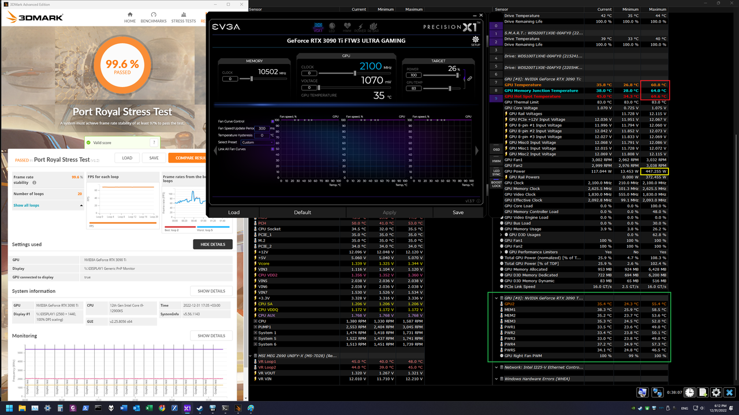Toggle HWM button in Precision X1 sidebar
This screenshot has width=739, height=415.
click(x=497, y=161)
